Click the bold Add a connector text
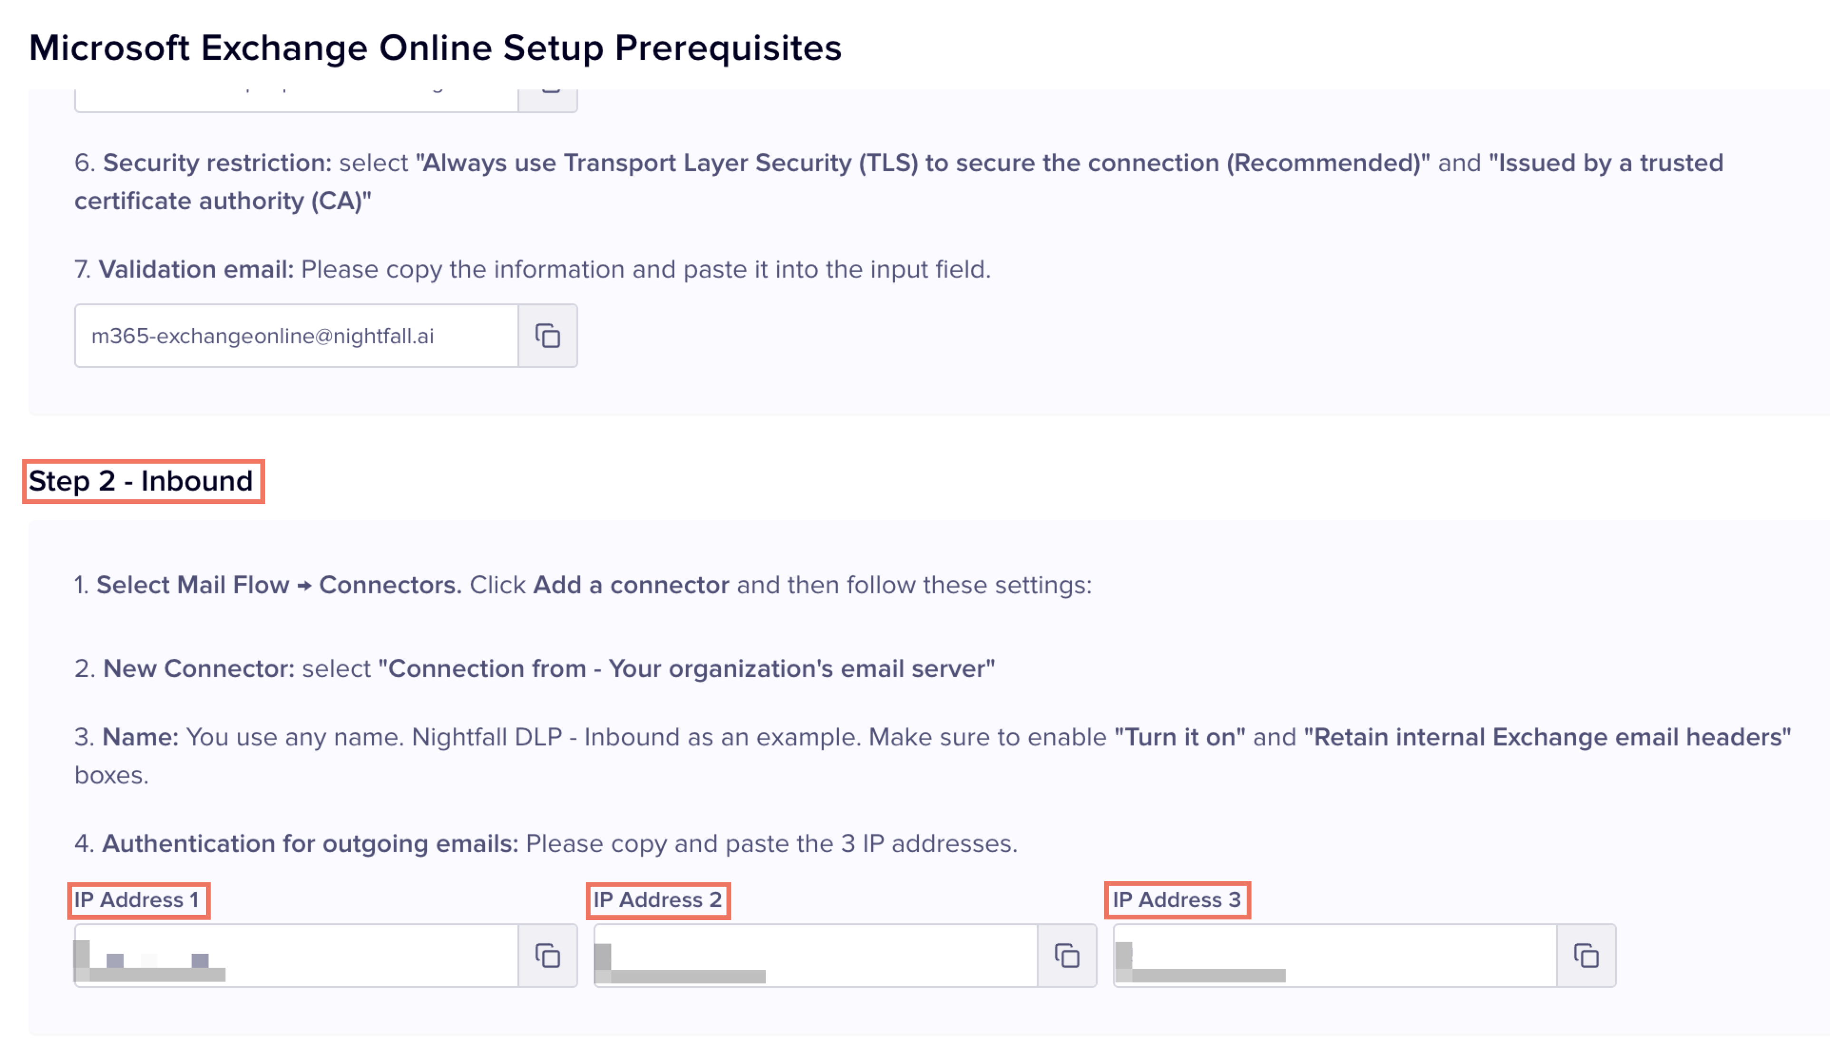This screenshot has height=1063, width=1830. click(631, 584)
